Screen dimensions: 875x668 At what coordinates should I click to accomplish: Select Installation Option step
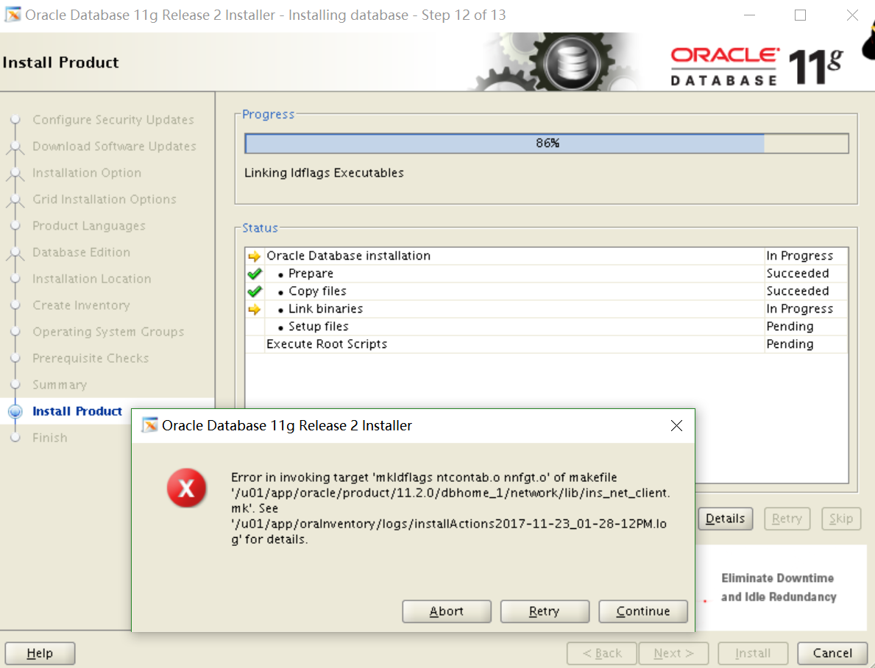[x=87, y=173]
